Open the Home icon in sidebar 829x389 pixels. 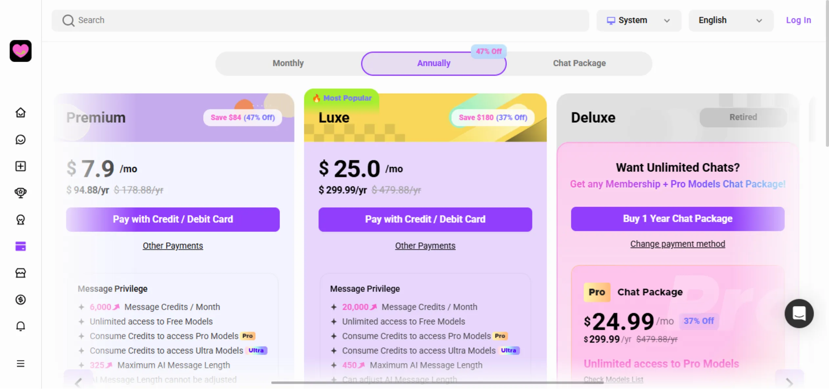tap(20, 113)
